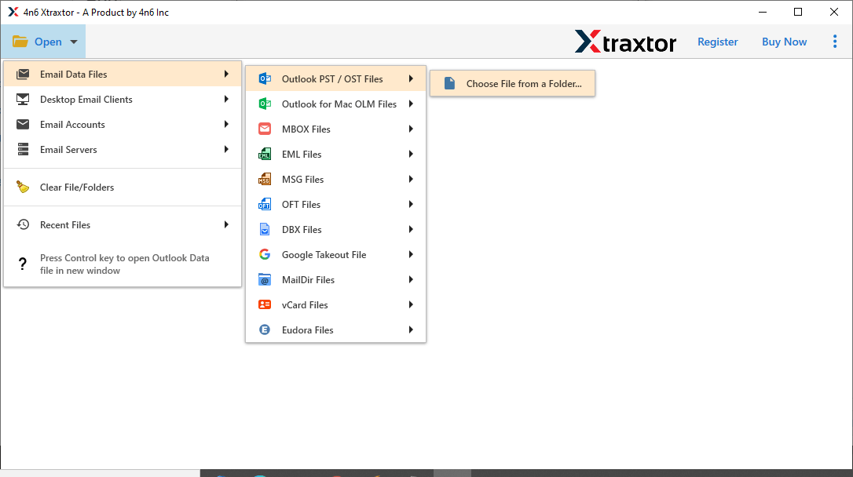Open the three-dot overflow menu
Screen dimensions: 853x477
coord(835,41)
